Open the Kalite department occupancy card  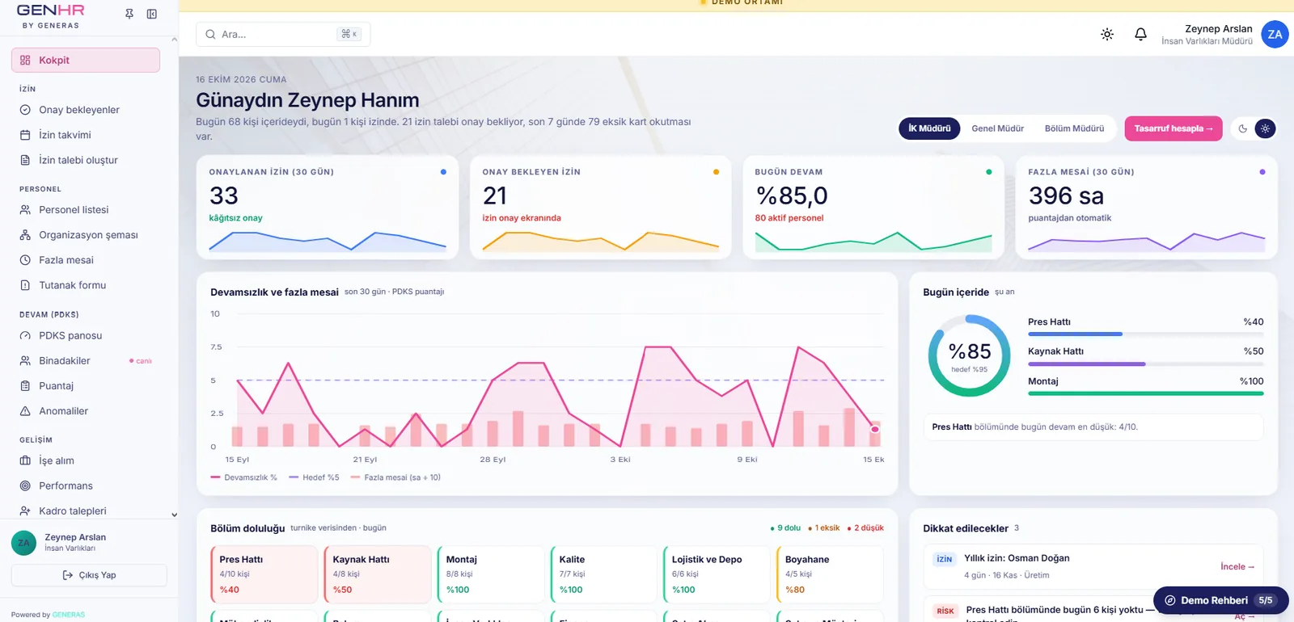[603, 574]
